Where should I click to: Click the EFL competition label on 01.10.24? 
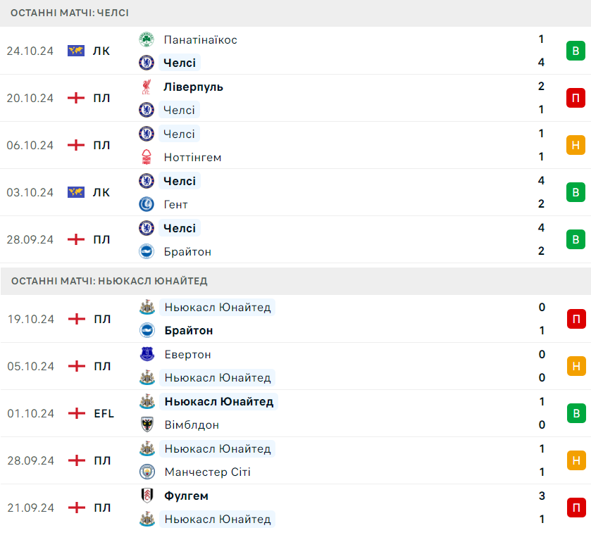click(104, 413)
